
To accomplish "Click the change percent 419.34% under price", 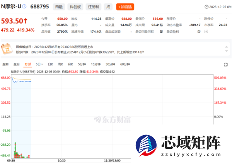I will (x=26, y=30).
